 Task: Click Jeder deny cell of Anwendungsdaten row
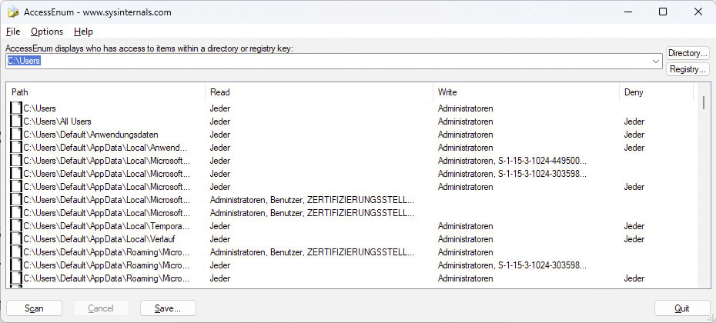pyautogui.click(x=634, y=135)
